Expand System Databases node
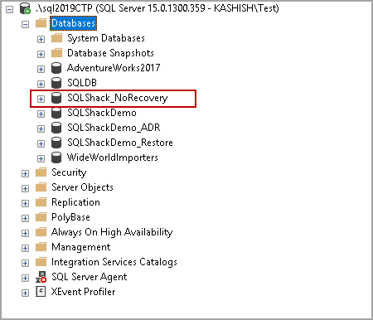 [41, 40]
